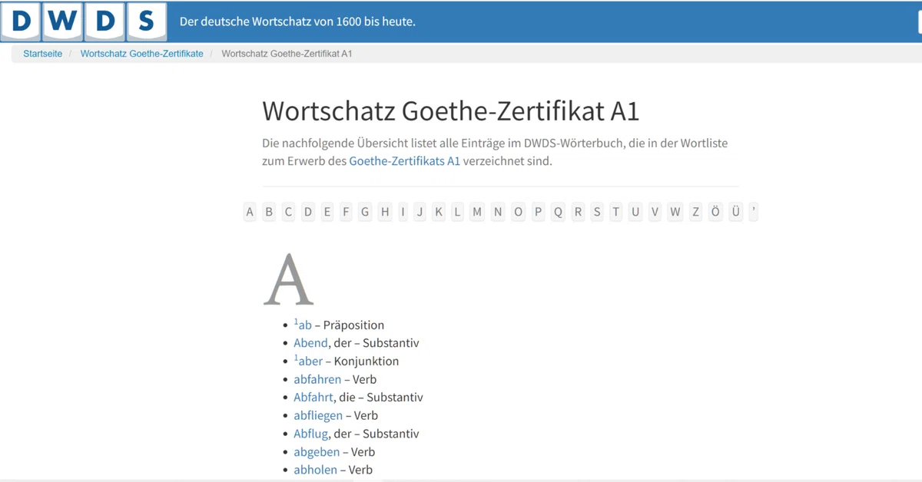This screenshot has height=482, width=922.
Task: Jump to letter N section
Action: pos(498,212)
